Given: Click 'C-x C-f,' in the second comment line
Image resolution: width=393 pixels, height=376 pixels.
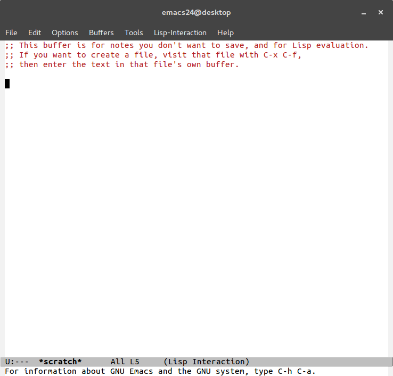Looking at the screenshot, I should point(282,55).
